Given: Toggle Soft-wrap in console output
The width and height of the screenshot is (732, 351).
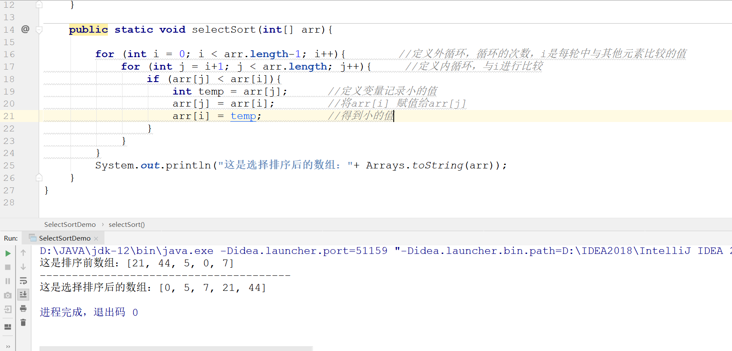Looking at the screenshot, I should click(x=23, y=281).
